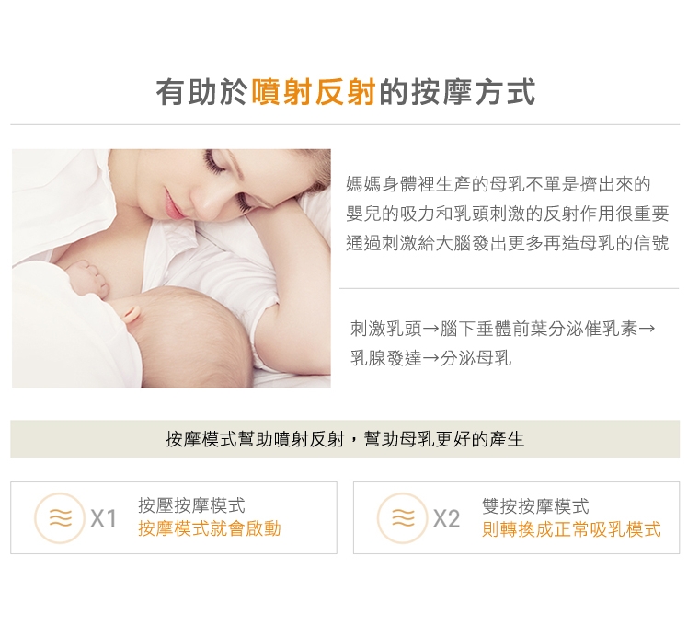This screenshot has width=699, height=626.
Task: Click the 幫助母乳更好的產生 banner text
Action: point(444,439)
